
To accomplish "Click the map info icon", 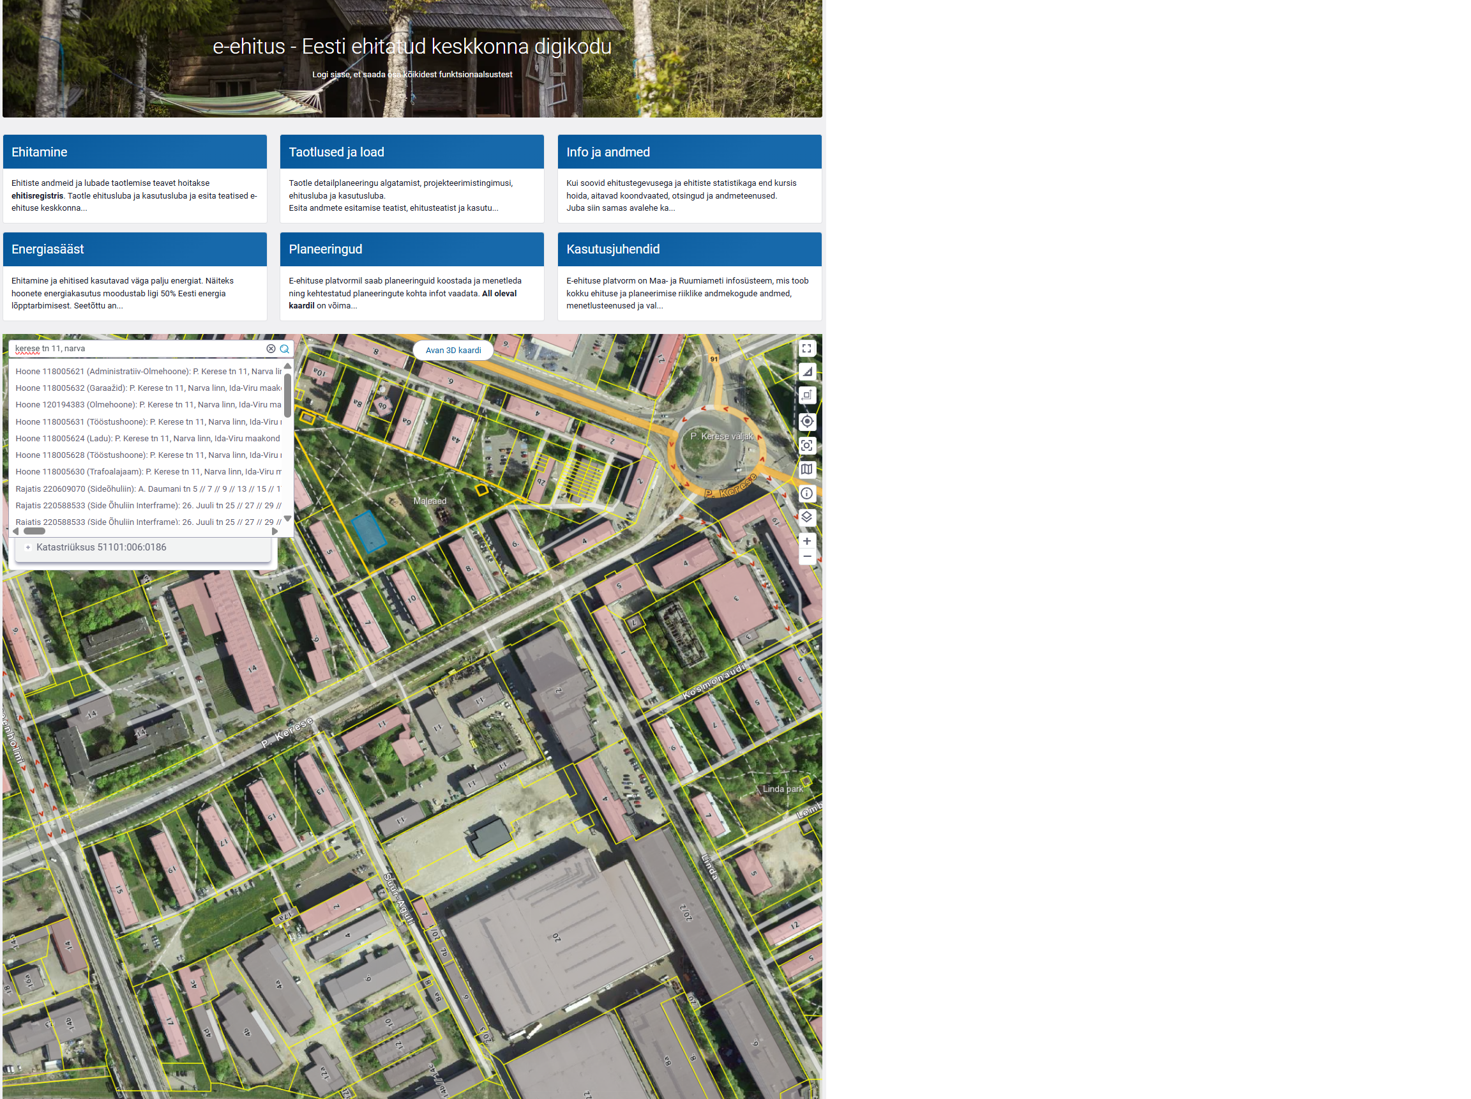I will [x=806, y=493].
